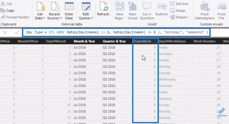Click the Wednesday cell in day 6 row
229x124 pixels.
(175, 79)
